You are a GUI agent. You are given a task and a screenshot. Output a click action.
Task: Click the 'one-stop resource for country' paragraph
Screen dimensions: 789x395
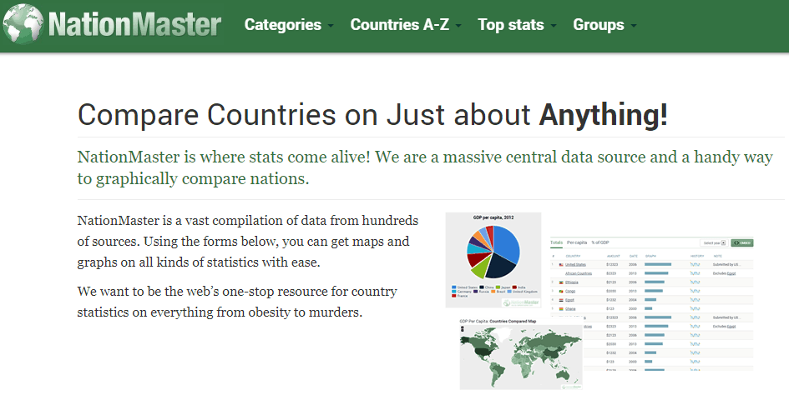point(237,302)
